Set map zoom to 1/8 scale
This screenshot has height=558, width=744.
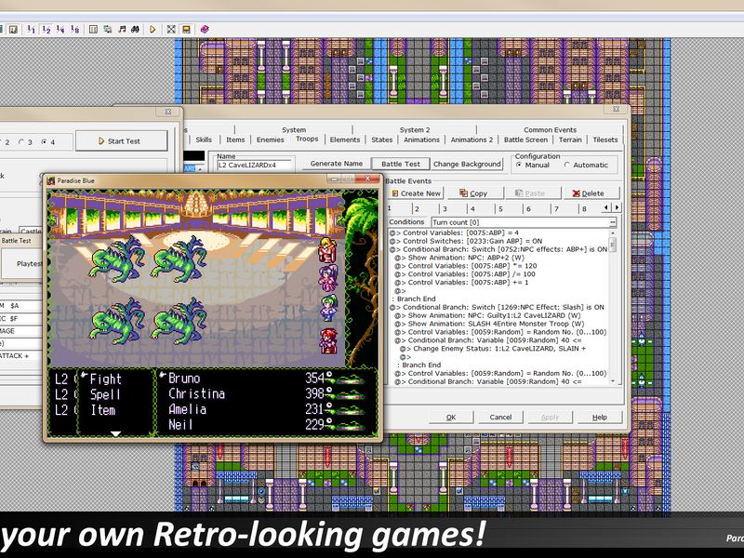(x=75, y=30)
